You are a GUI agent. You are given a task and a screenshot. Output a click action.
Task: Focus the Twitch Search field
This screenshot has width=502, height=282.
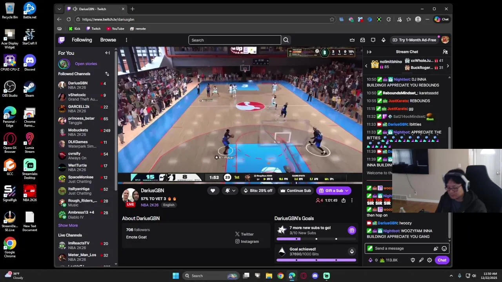click(x=235, y=40)
